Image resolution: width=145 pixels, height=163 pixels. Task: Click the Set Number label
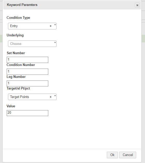(x=16, y=53)
